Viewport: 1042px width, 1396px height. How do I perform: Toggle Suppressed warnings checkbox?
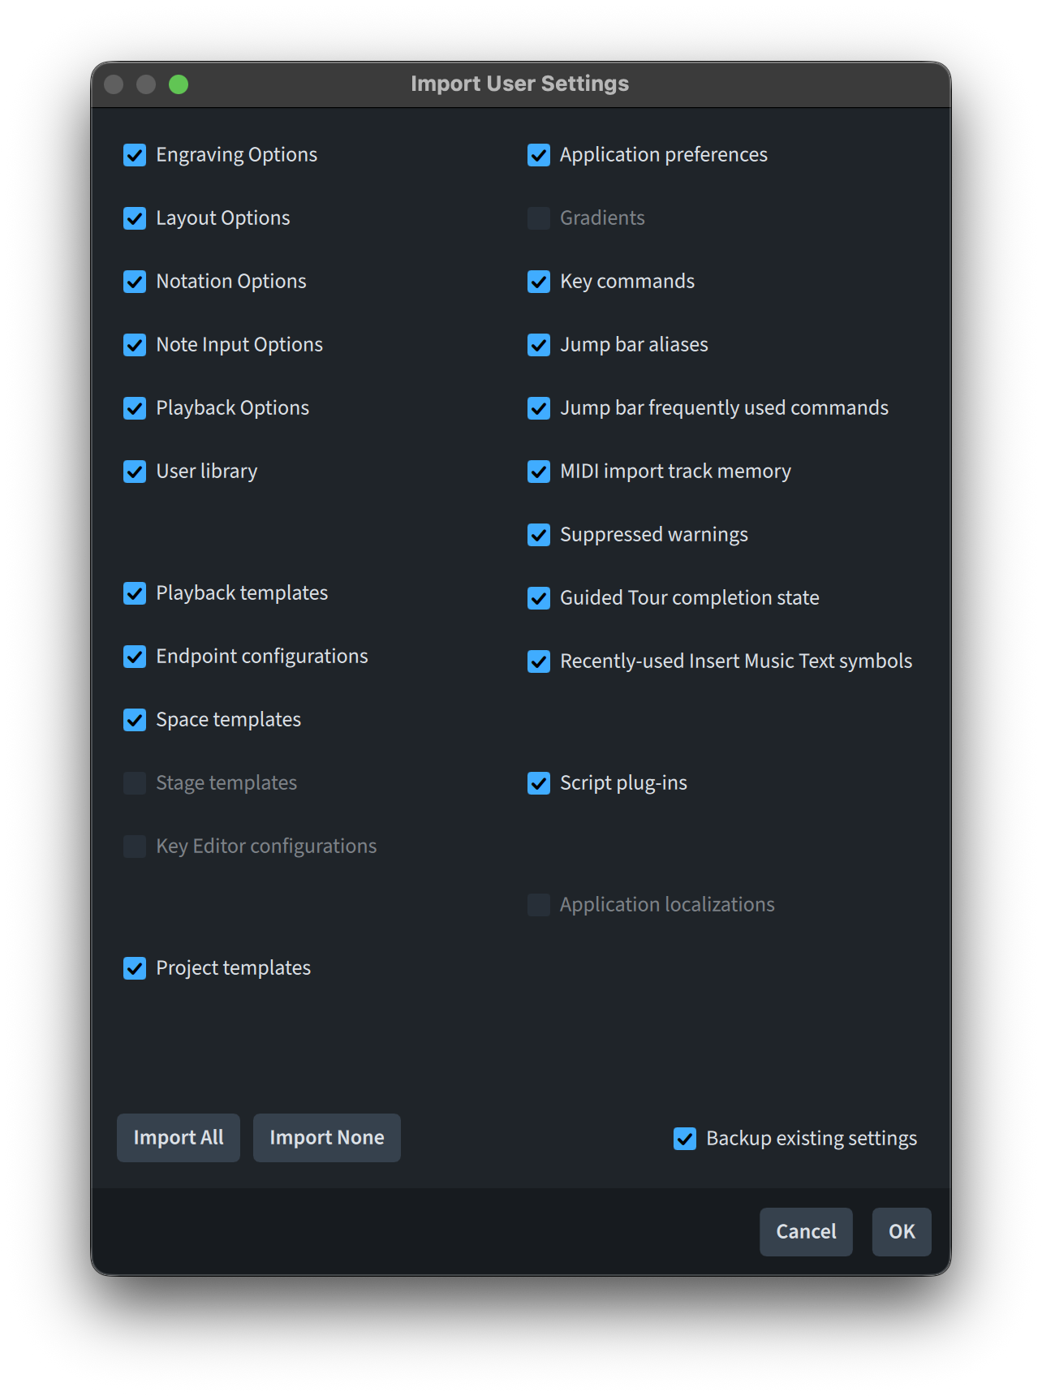coord(539,535)
